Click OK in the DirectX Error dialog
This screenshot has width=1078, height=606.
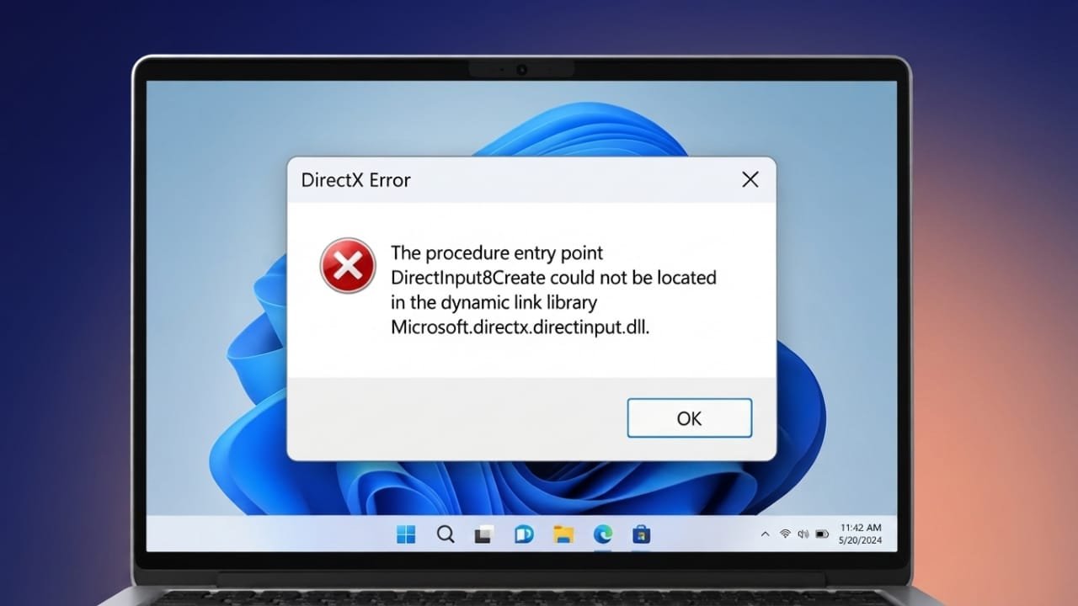[x=689, y=418]
